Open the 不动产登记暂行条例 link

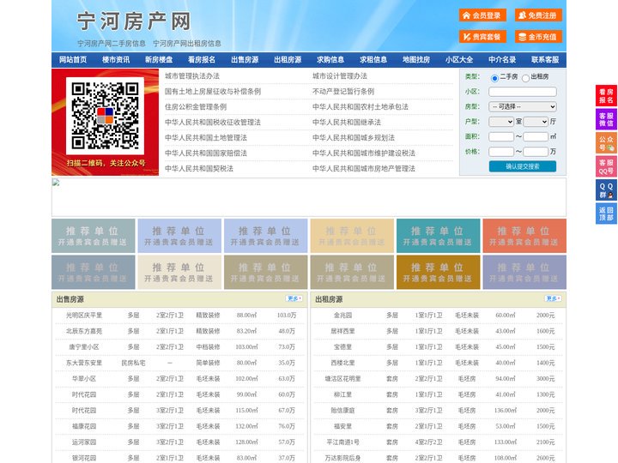click(343, 92)
